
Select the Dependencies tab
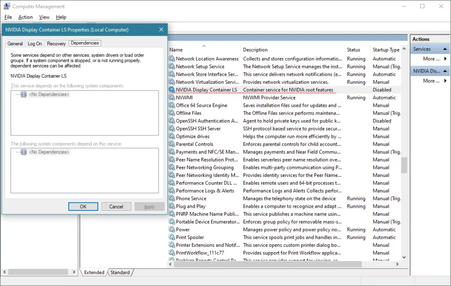click(85, 43)
